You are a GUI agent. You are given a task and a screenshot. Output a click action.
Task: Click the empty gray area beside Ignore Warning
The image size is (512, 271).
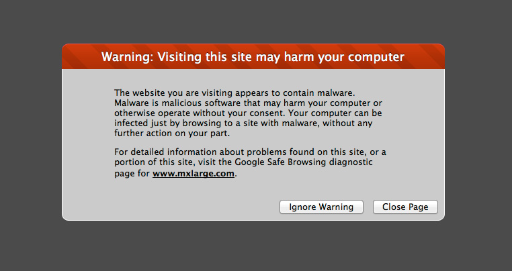click(x=170, y=207)
